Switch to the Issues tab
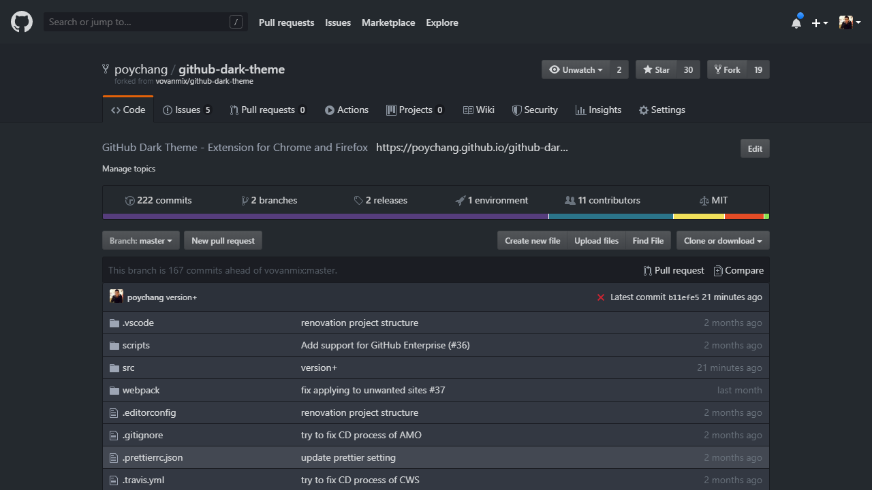Viewport: 872px width, 490px height. 187,110
